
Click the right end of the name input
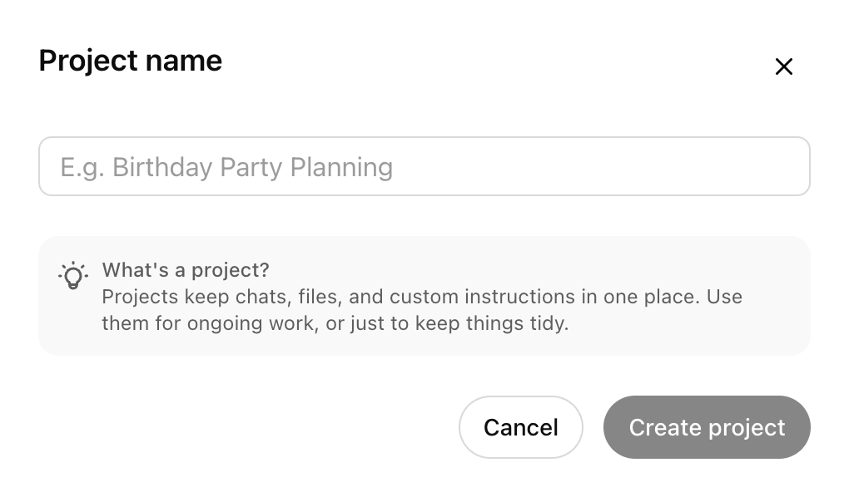coord(782,166)
